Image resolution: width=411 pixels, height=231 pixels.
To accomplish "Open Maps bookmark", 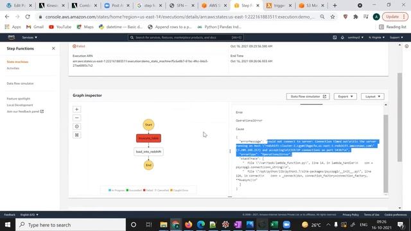I will click(x=85, y=27).
